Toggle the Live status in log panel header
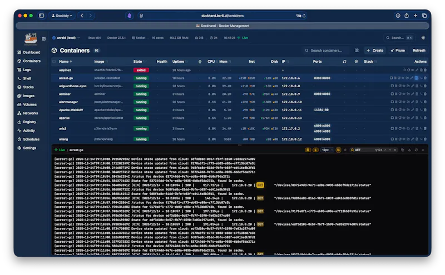Image resolution: width=445 pixels, height=275 pixels. 60,150
